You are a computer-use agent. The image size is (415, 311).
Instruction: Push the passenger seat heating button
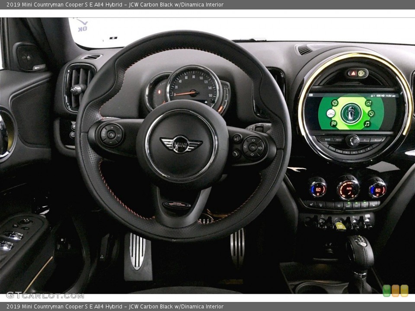pyautogui.click(x=373, y=204)
